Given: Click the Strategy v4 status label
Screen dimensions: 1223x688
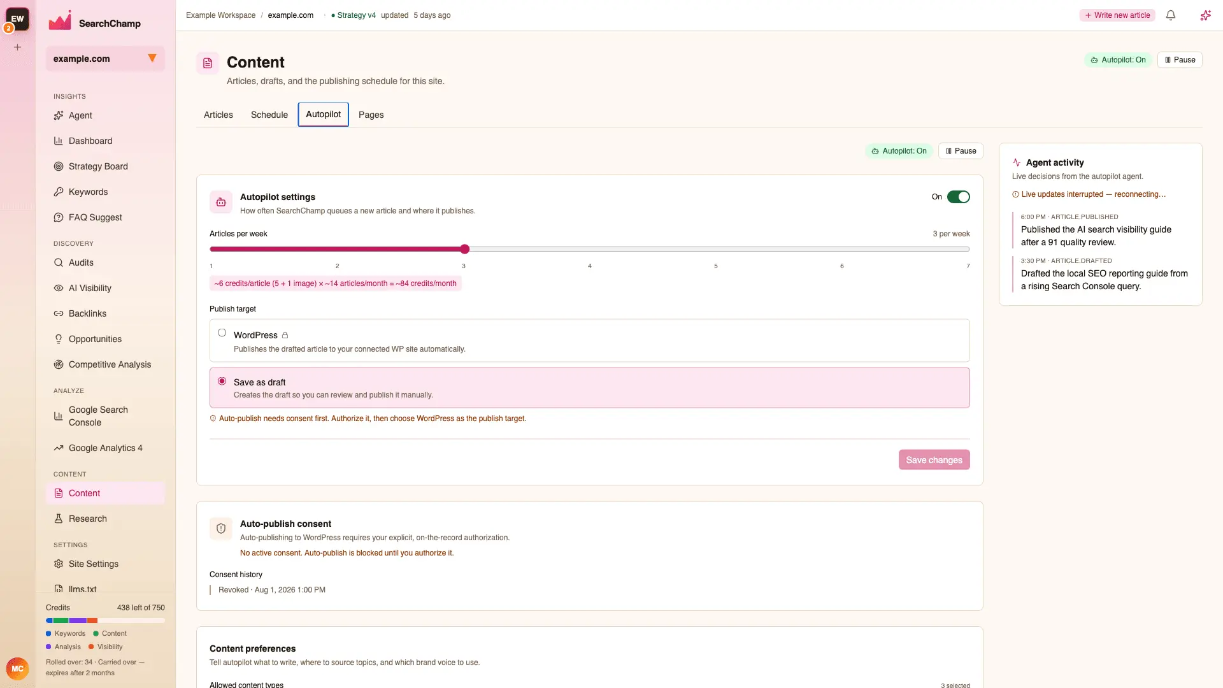Looking at the screenshot, I should point(354,15).
